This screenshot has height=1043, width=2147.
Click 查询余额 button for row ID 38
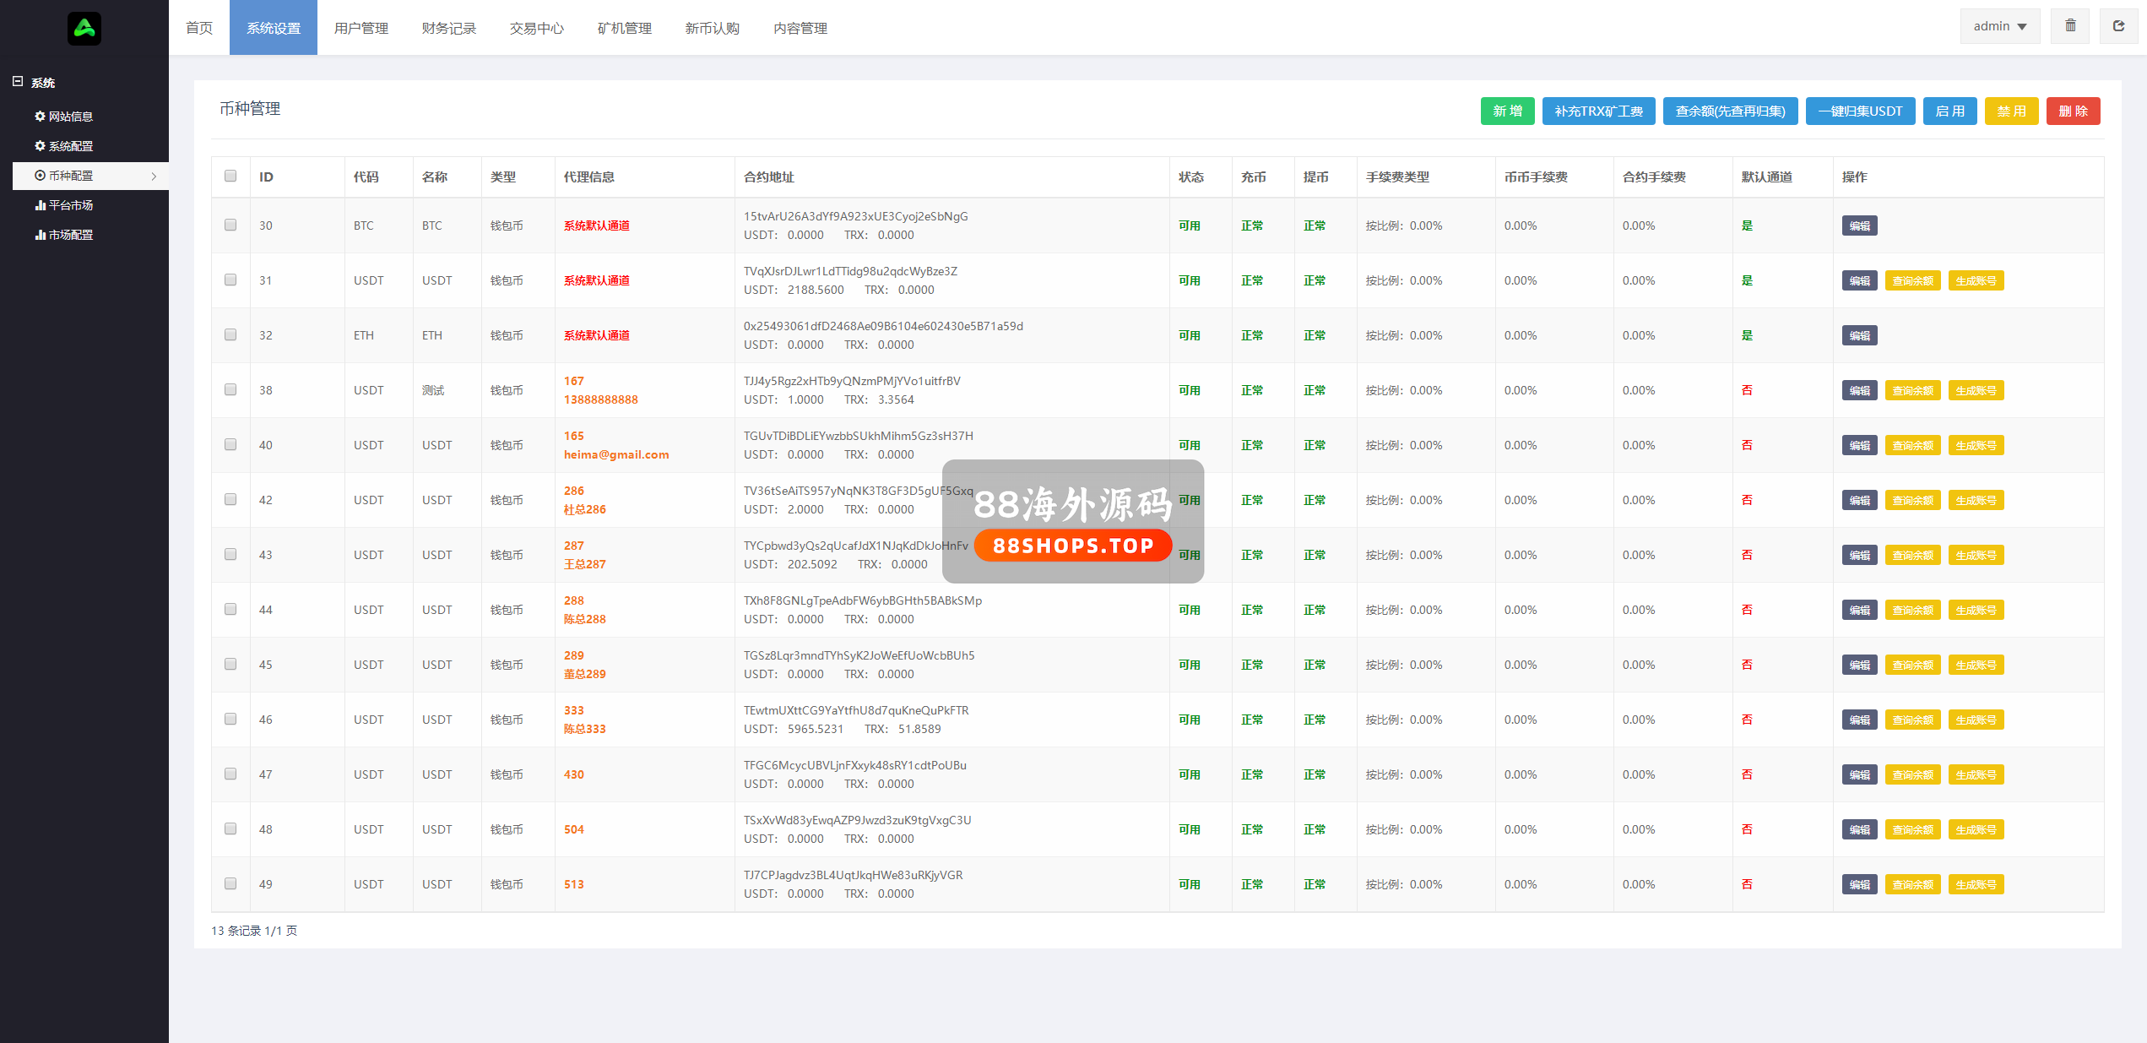[1912, 391]
